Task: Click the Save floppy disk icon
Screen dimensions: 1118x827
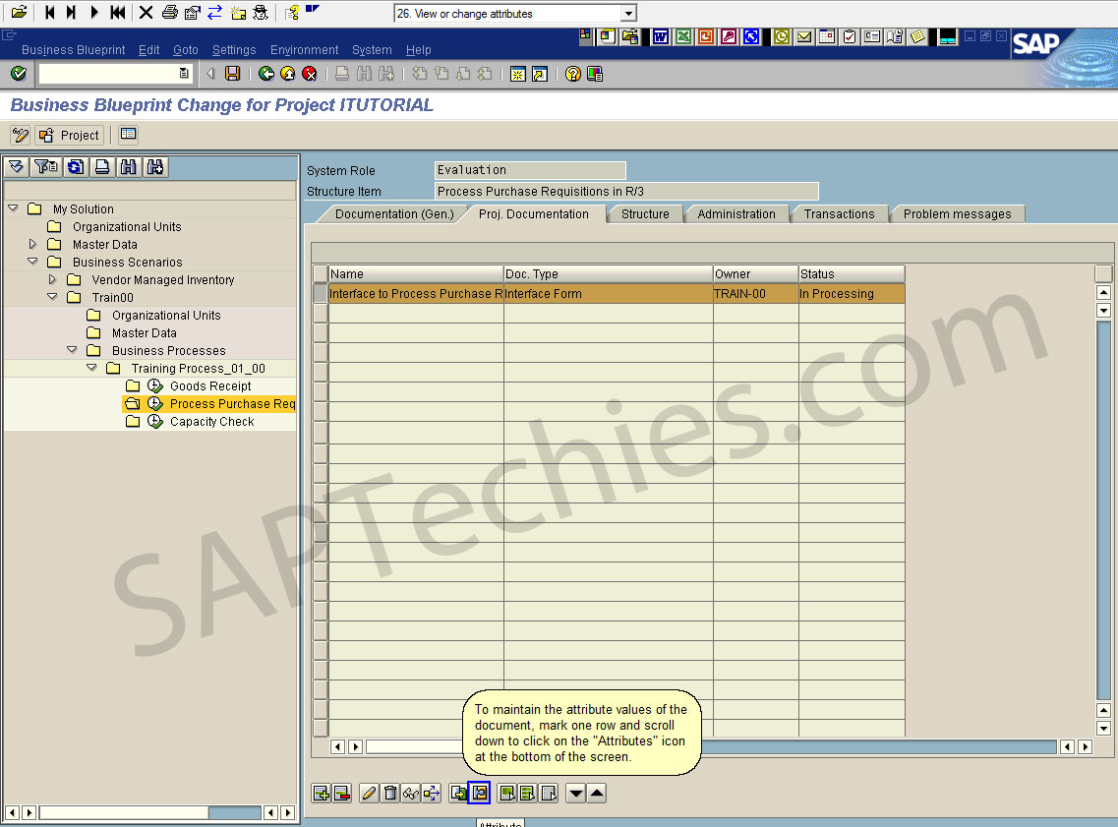Action: click(x=232, y=74)
